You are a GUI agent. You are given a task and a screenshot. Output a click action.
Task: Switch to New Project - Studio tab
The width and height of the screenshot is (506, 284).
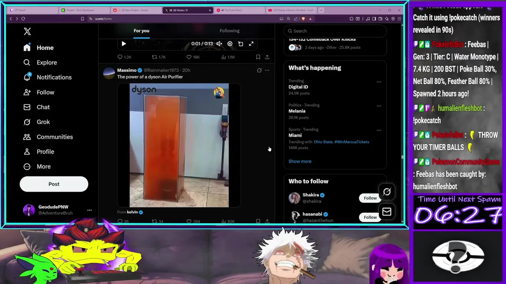pos(136,10)
